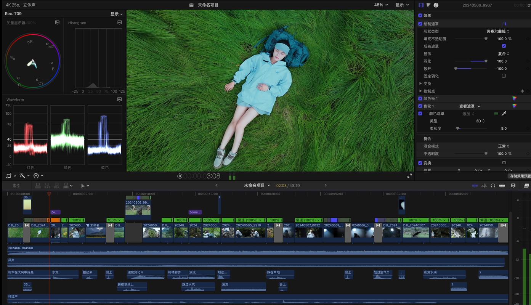Click the 索引 timeline index button

[16, 186]
